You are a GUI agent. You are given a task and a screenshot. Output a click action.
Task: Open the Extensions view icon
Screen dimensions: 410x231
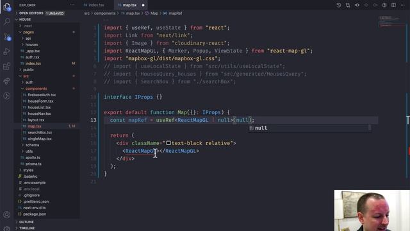(7, 66)
